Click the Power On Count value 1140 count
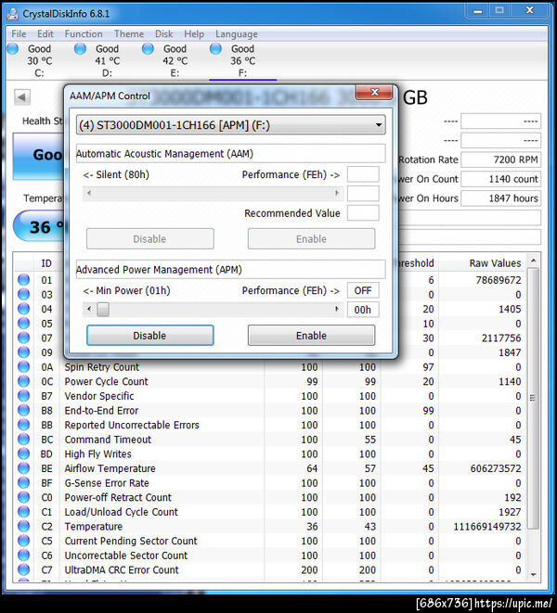The width and height of the screenshot is (557, 613). coord(500,179)
